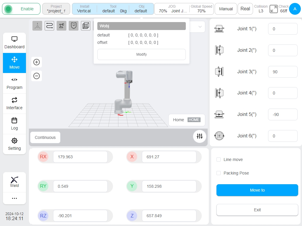This screenshot has height=226, width=302.
Task: Click the Exit button
Action: click(257, 210)
